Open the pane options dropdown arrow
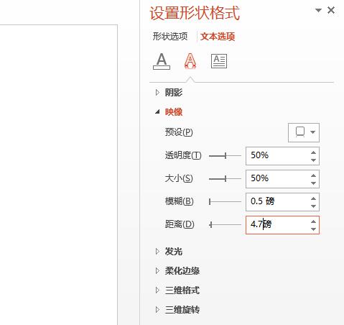 coord(318,10)
